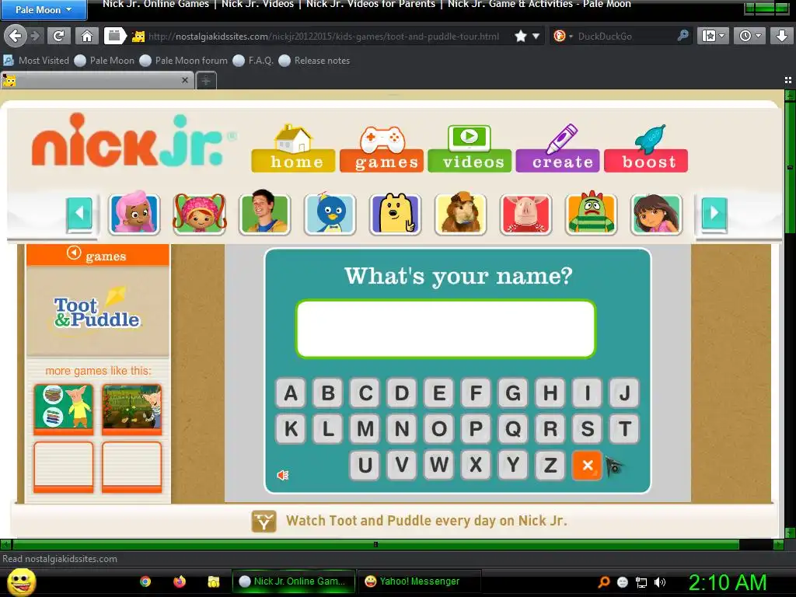Delete a letter with orange X key
796x597 pixels.
(588, 465)
